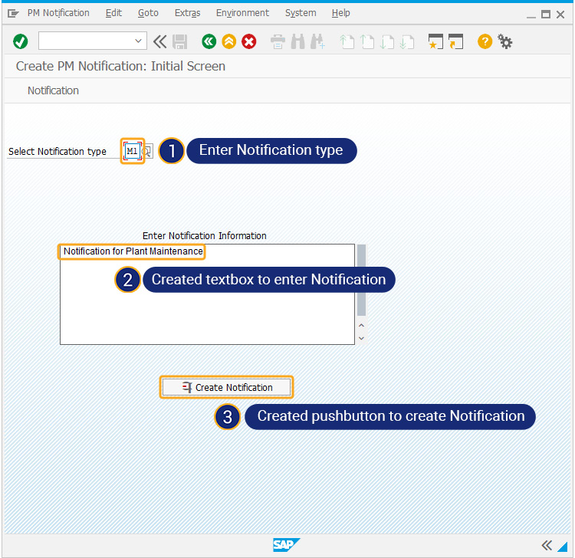Viewport: 575px width, 558px height.
Task: Click the Save floppy disk icon
Action: 179,42
